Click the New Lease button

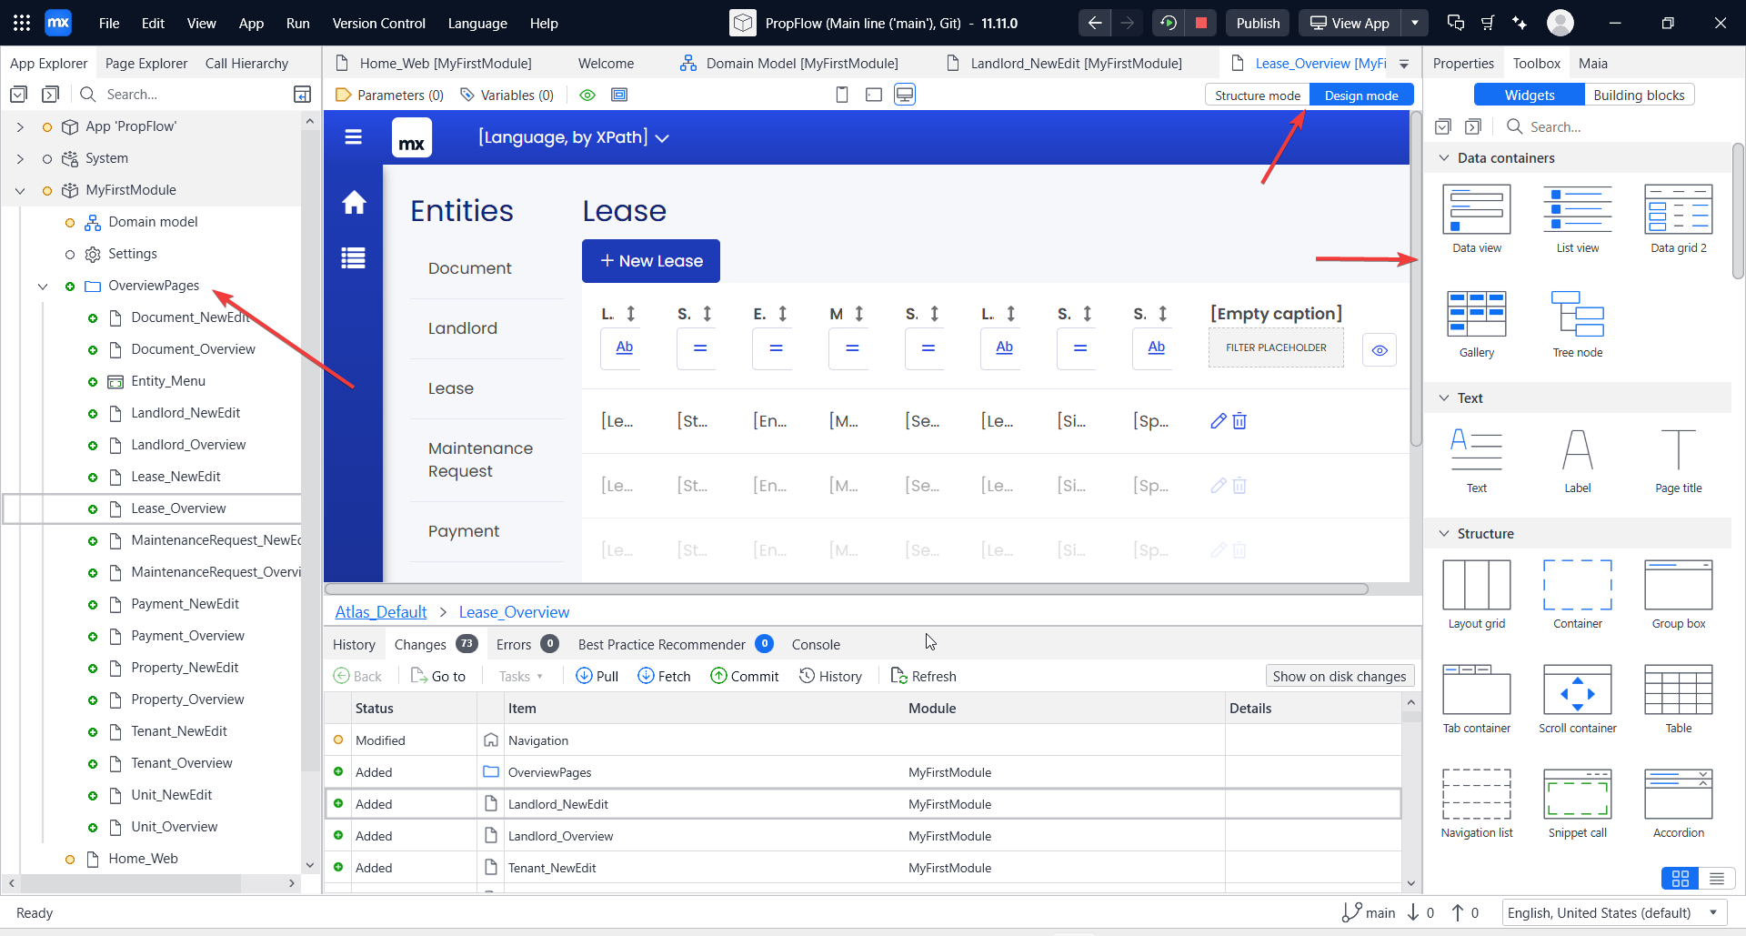651,261
